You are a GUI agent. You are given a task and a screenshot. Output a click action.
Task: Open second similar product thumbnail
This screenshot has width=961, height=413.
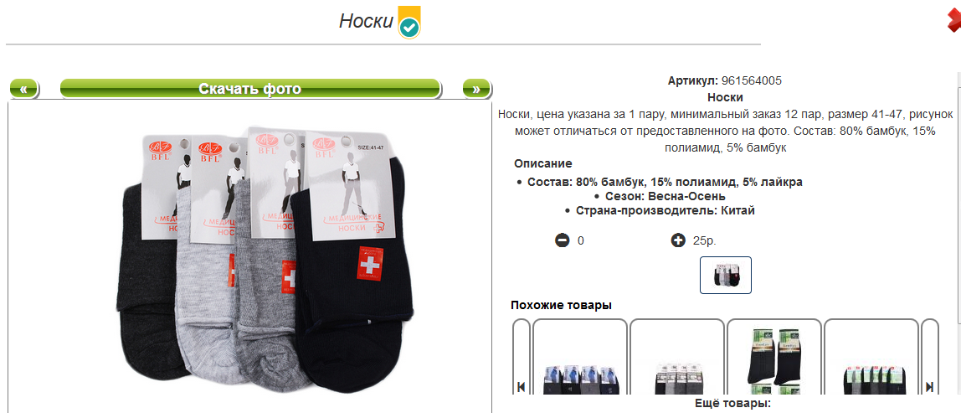(x=677, y=357)
